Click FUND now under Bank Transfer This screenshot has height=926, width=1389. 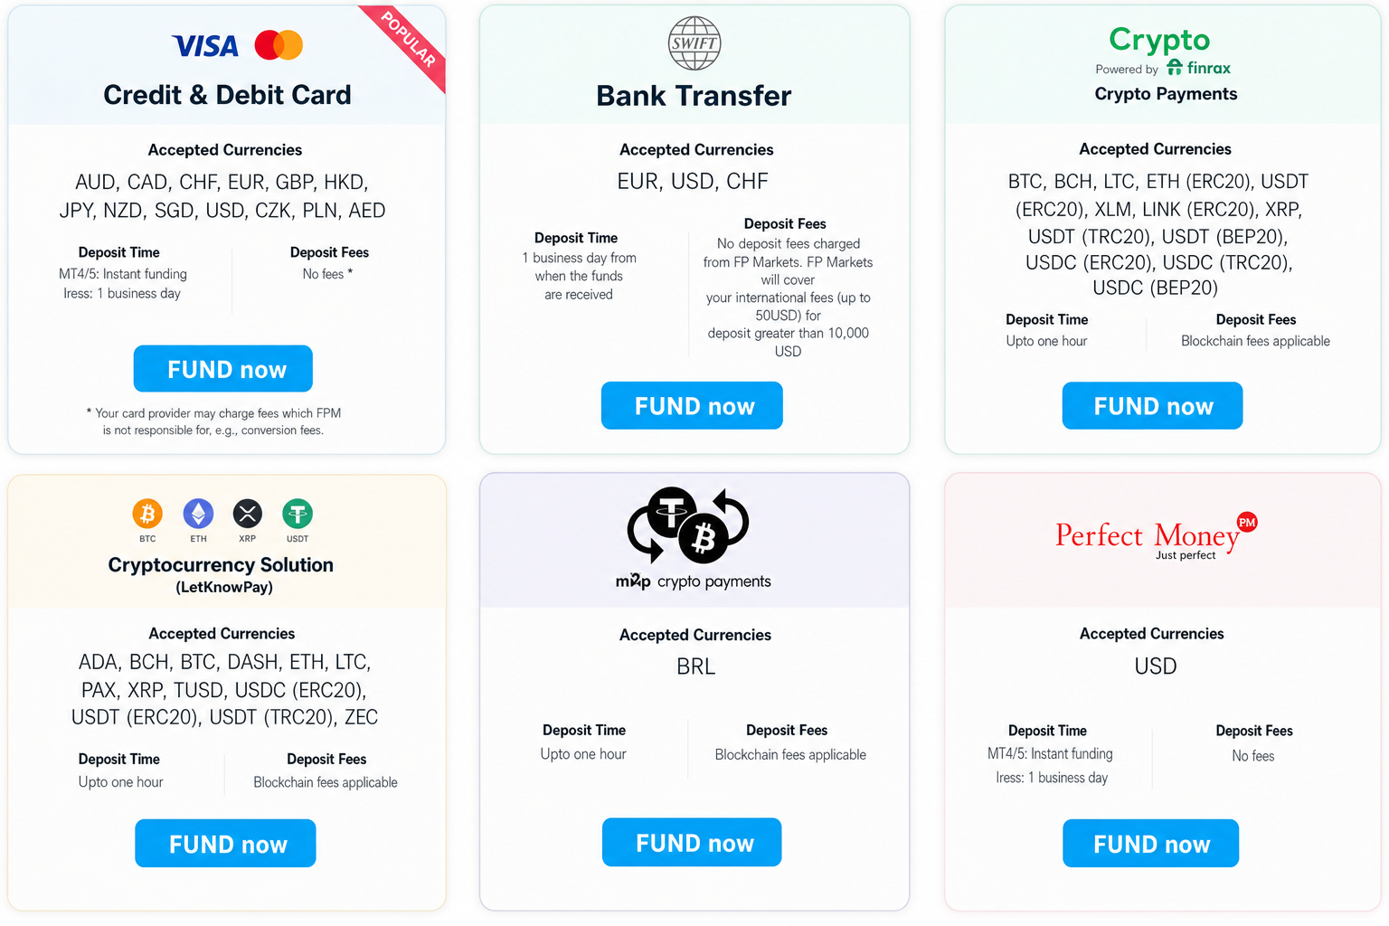click(x=692, y=406)
